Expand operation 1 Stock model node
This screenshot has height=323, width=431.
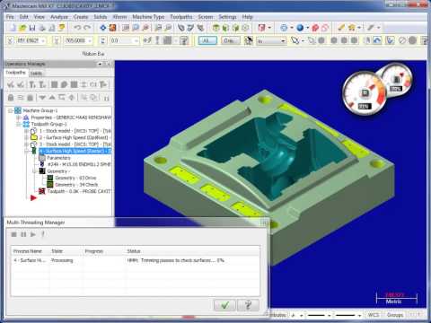pyautogui.click(x=27, y=131)
